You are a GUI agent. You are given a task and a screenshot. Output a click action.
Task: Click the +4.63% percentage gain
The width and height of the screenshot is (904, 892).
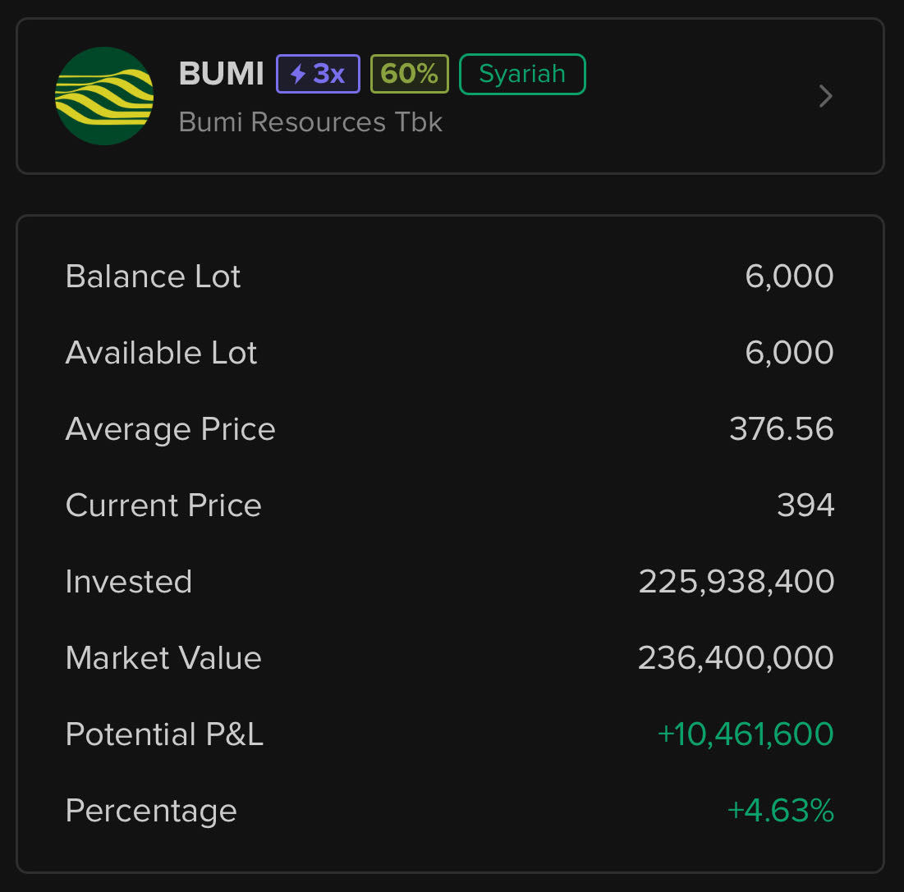[780, 811]
